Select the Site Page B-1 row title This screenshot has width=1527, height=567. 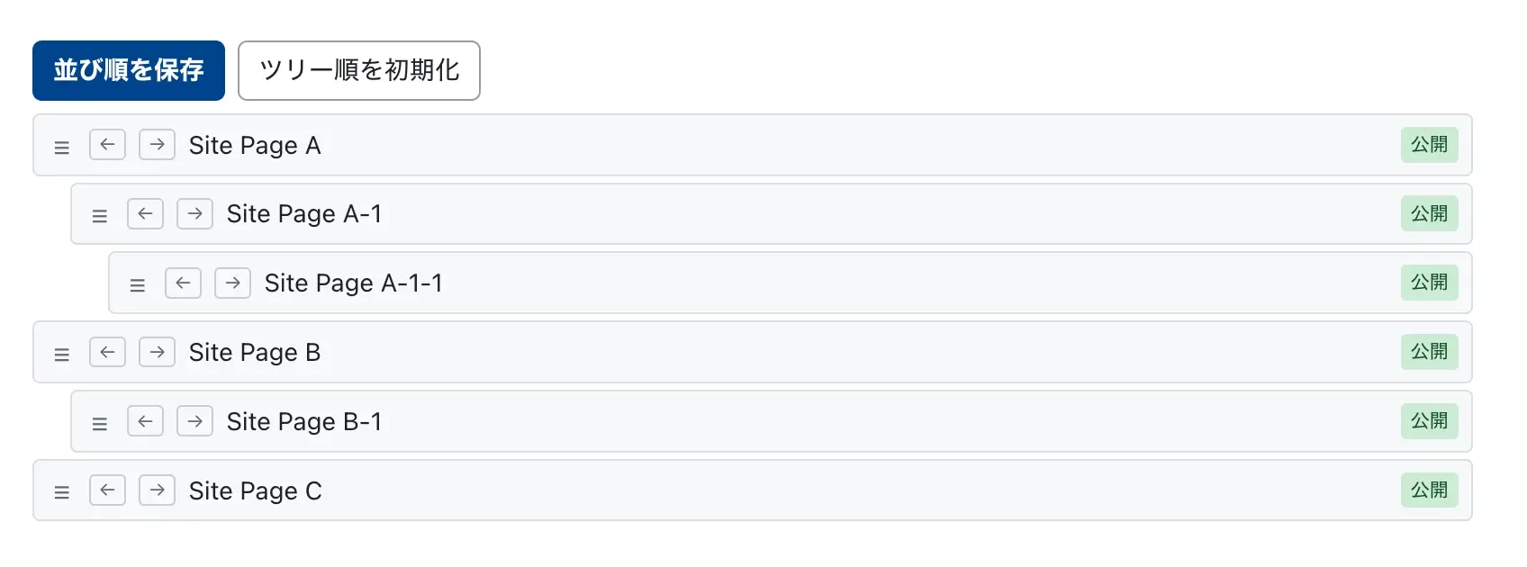point(304,421)
